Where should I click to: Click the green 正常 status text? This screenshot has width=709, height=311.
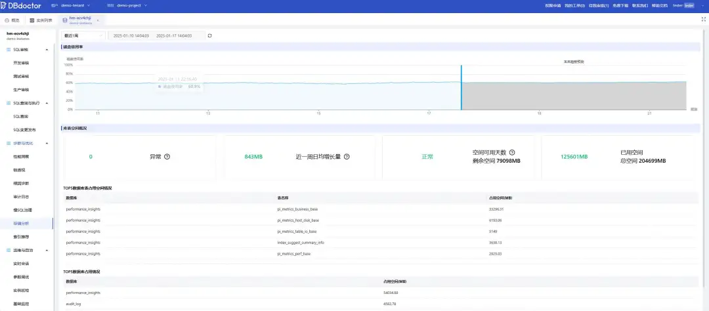pyautogui.click(x=427, y=156)
